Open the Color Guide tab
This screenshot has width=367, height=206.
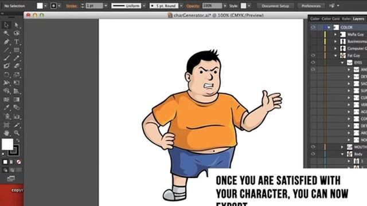coord(330,19)
